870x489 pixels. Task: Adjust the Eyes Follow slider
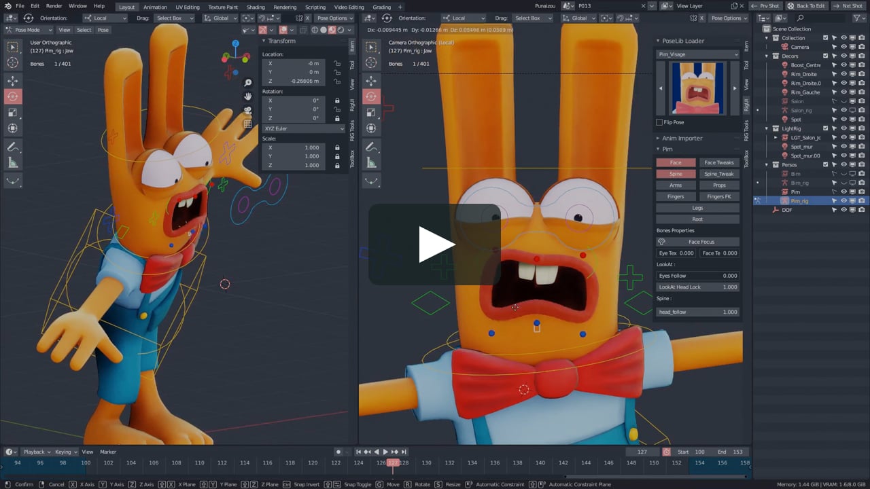697,276
